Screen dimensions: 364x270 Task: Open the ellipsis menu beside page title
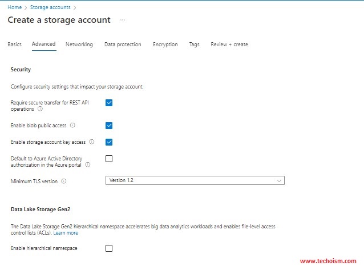click(123, 20)
